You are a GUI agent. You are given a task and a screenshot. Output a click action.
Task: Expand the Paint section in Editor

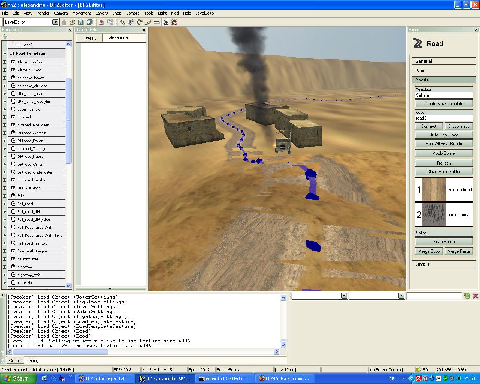tap(444, 70)
